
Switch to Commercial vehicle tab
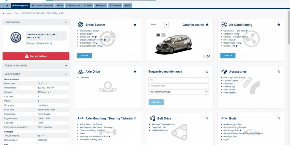click(x=42, y=6)
